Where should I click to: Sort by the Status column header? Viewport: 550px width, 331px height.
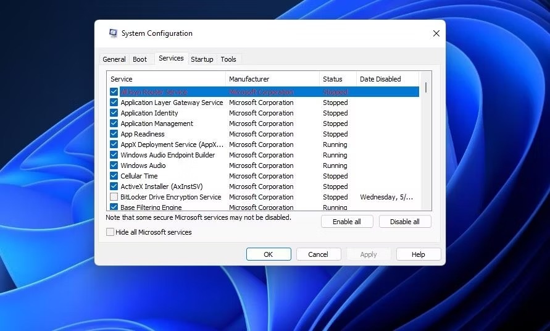pyautogui.click(x=338, y=79)
